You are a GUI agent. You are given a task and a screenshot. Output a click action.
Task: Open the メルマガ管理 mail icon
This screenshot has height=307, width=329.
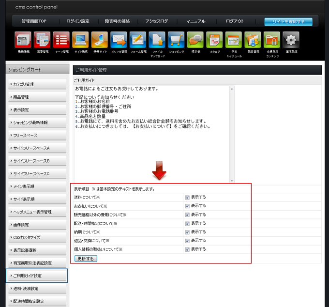(119, 40)
